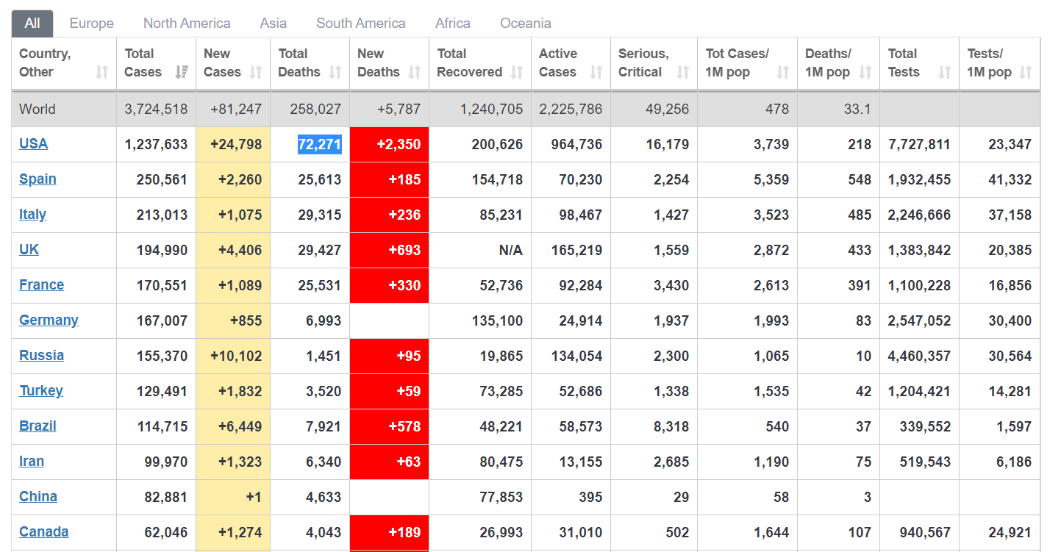The image size is (1061, 552).
Task: Open the Brazil country link
Action: (37, 426)
